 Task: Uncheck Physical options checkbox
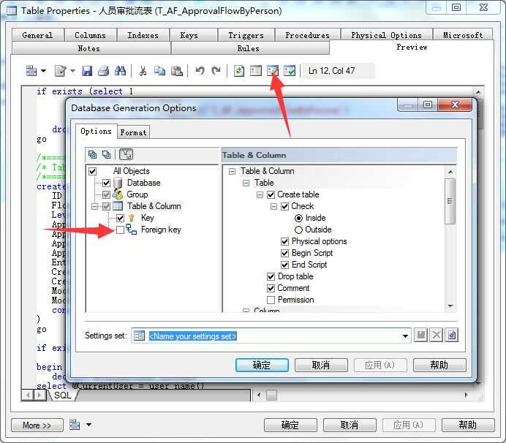[285, 241]
